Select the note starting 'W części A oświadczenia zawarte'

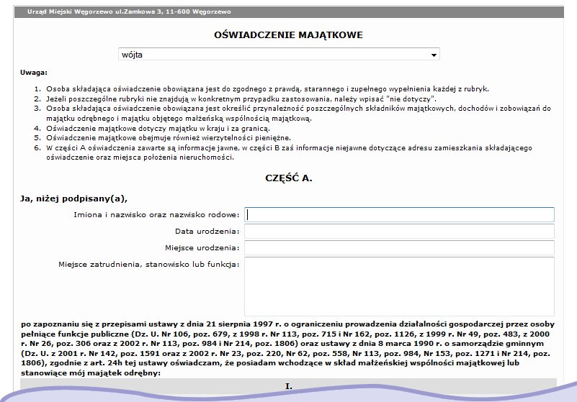click(289, 152)
